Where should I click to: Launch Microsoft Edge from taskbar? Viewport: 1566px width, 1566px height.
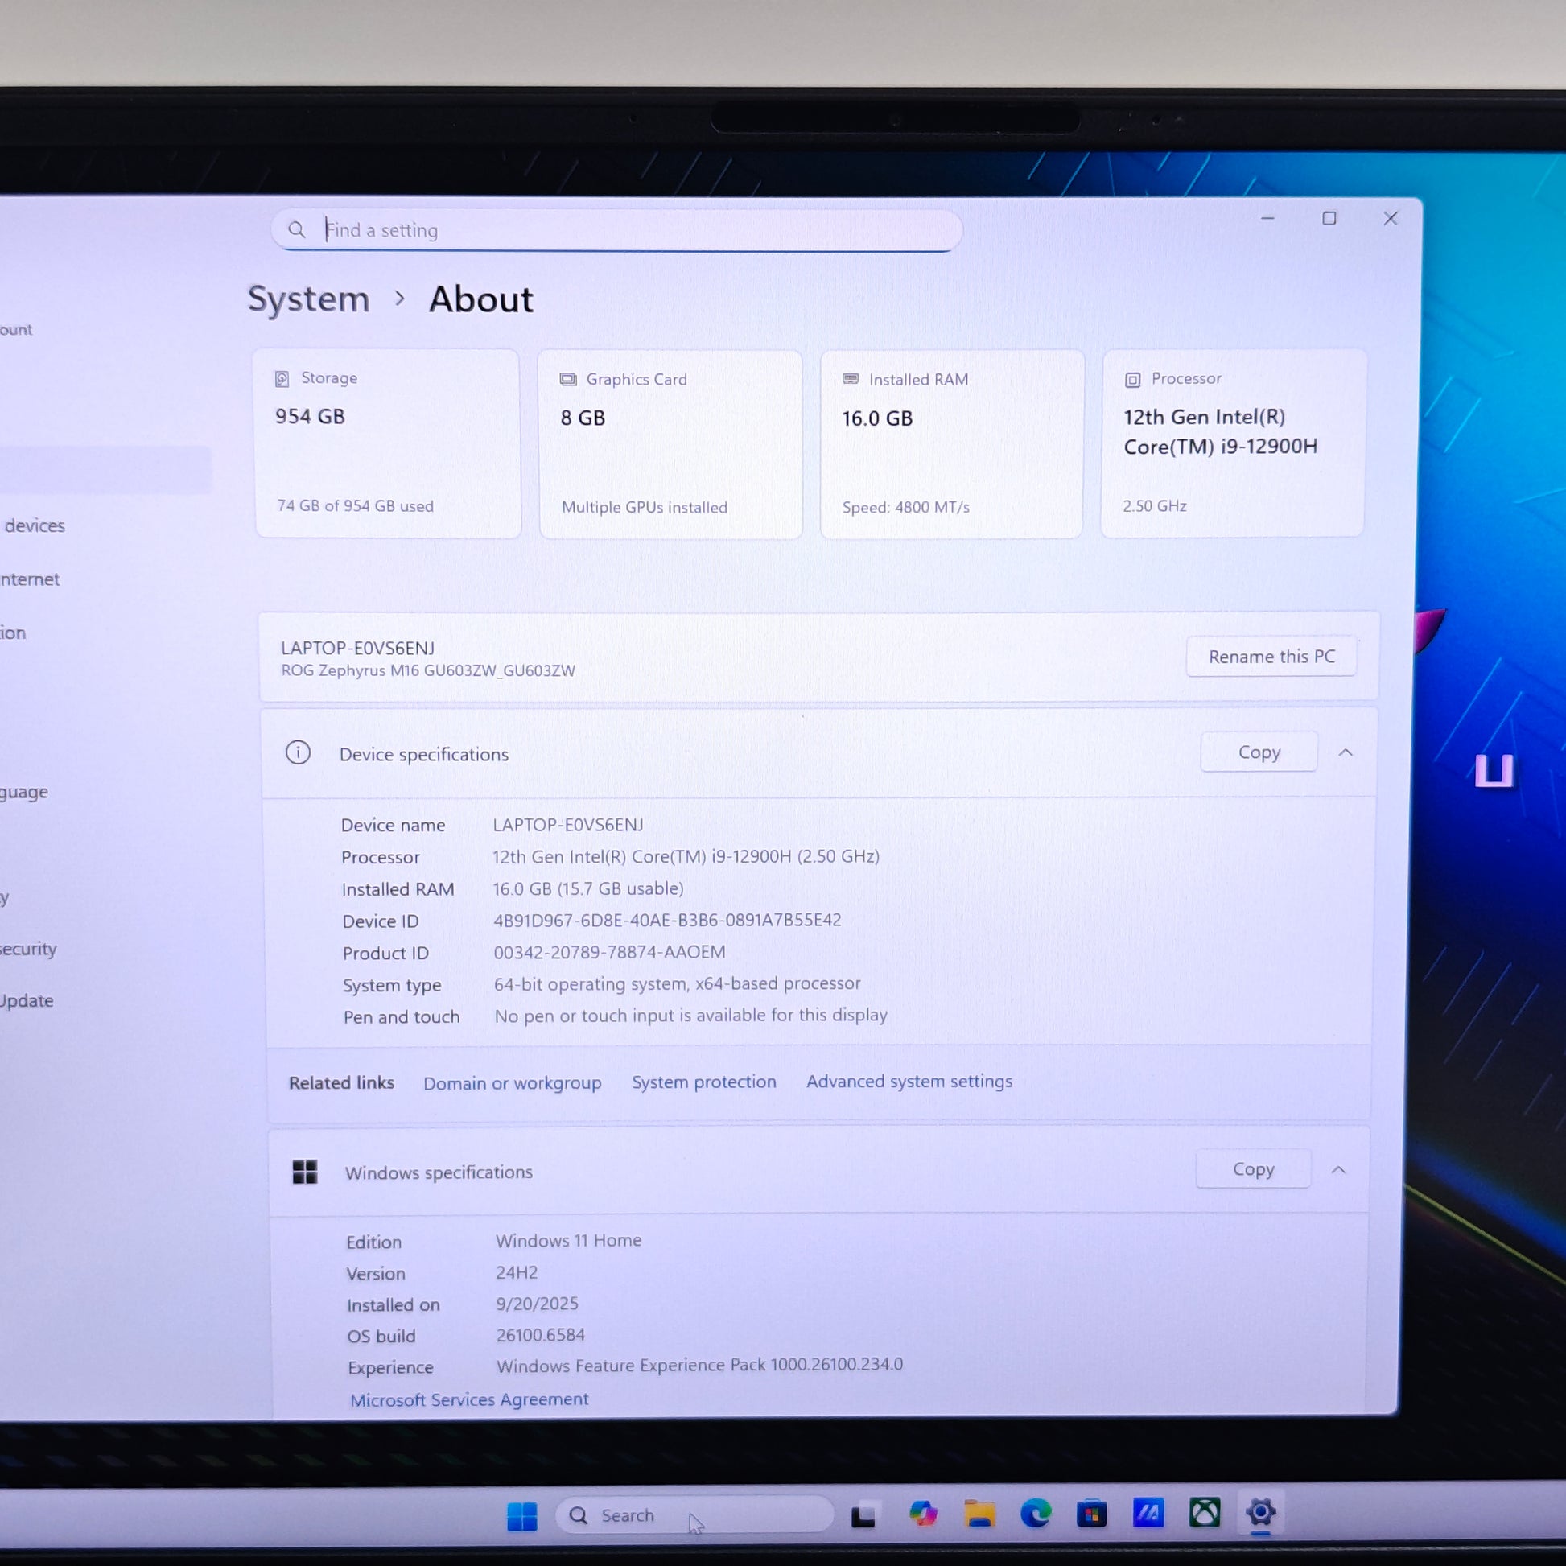click(1035, 1514)
